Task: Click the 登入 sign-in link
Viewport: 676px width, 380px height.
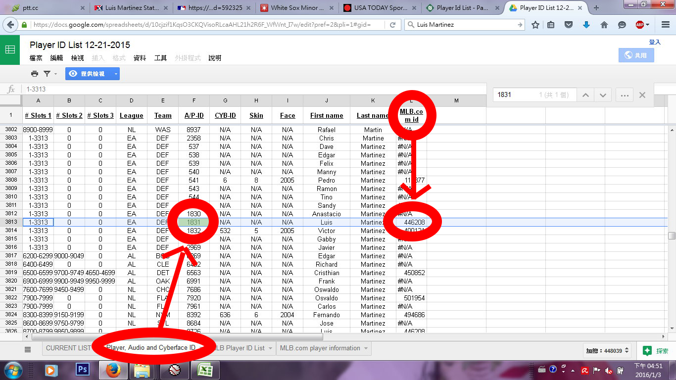Action: [x=655, y=42]
